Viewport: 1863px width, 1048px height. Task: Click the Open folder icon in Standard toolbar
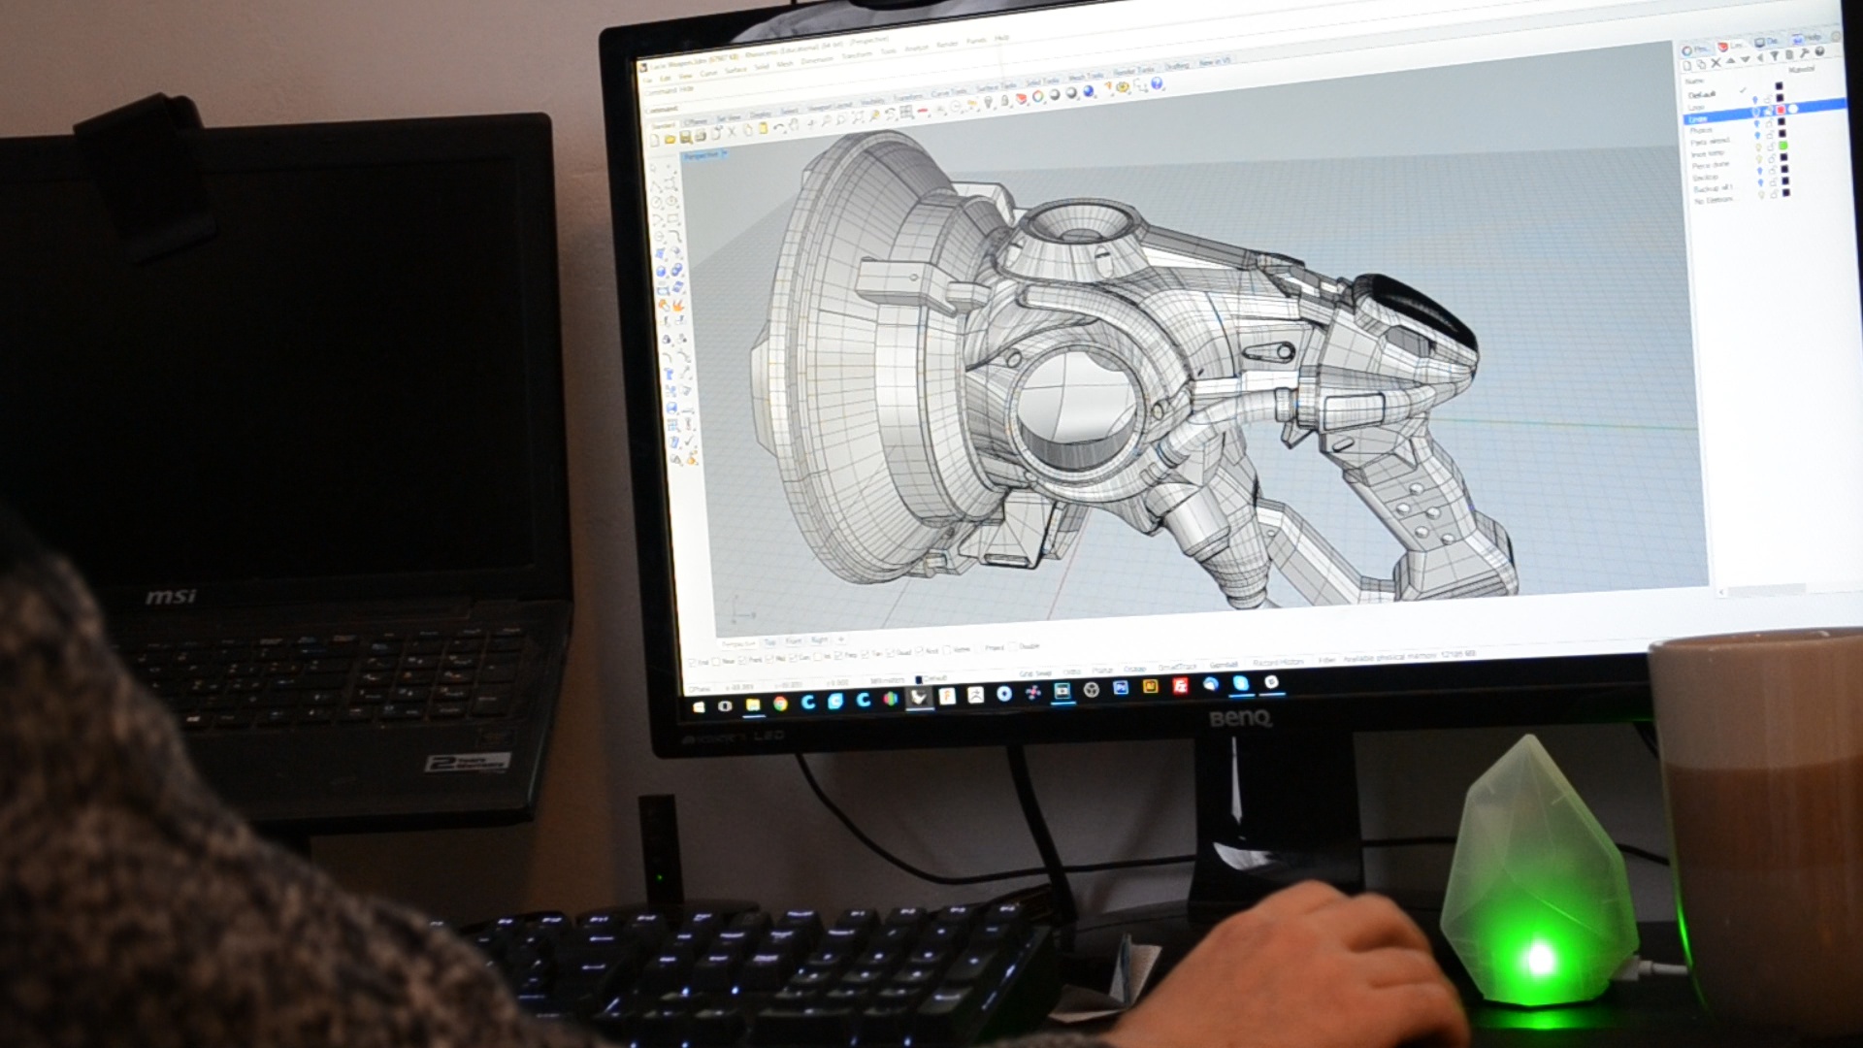(670, 138)
